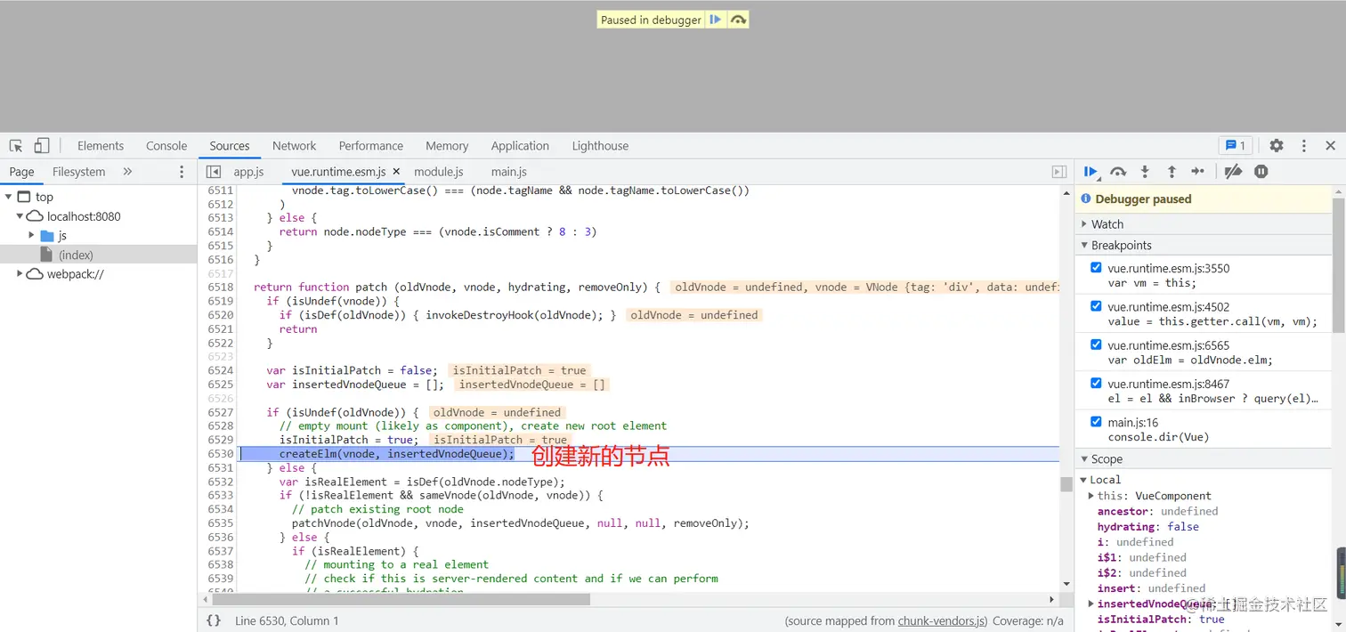Toggle pause on exceptions icon
This screenshot has height=632, width=1346.
tap(1261, 172)
